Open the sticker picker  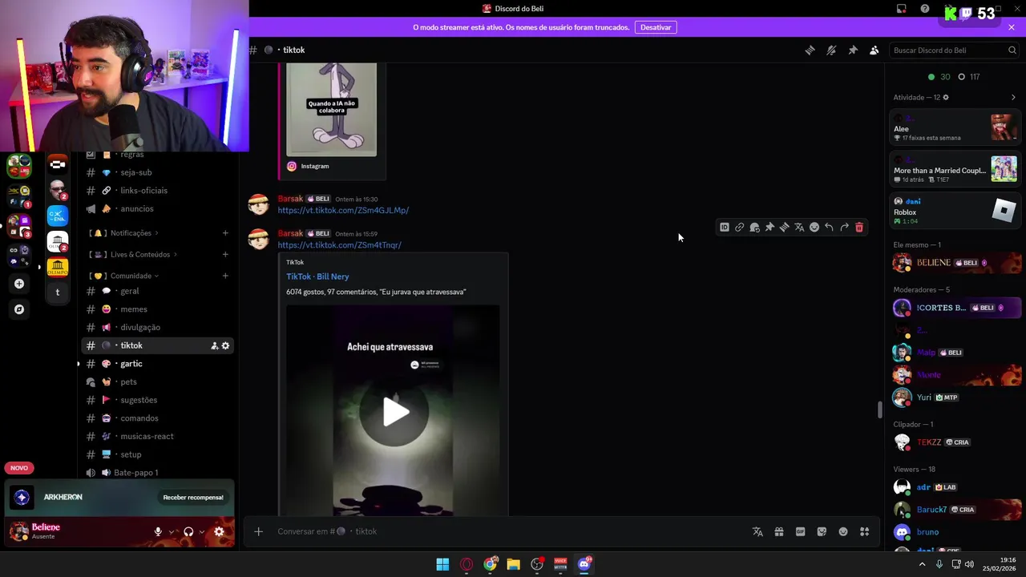coord(822,531)
